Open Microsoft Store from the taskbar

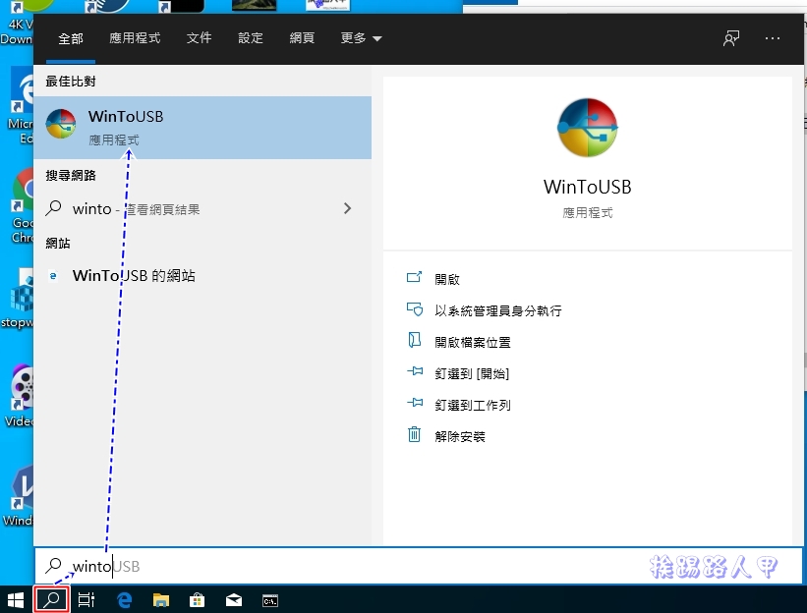198,599
